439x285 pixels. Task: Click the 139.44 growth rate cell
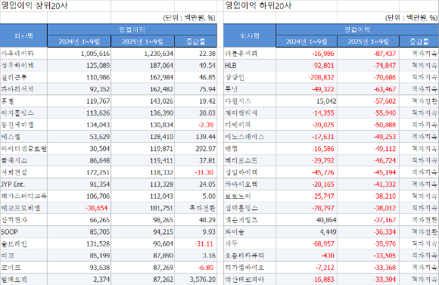point(196,137)
